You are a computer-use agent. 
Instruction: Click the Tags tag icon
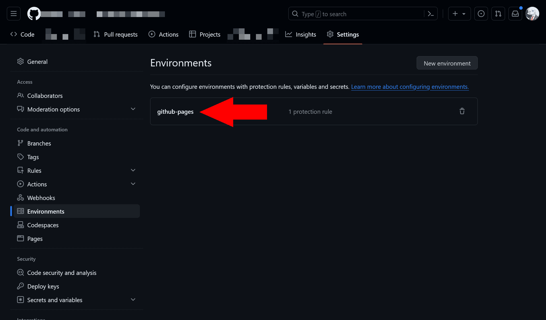coord(20,157)
